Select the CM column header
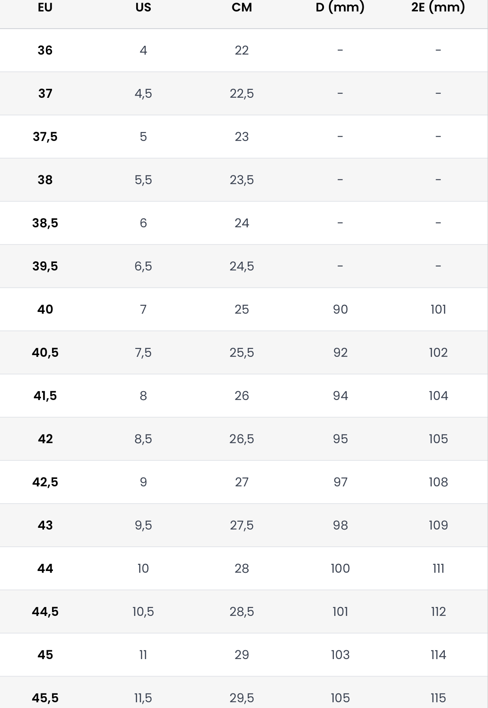Screen dimensions: 488x708 coord(242,7)
